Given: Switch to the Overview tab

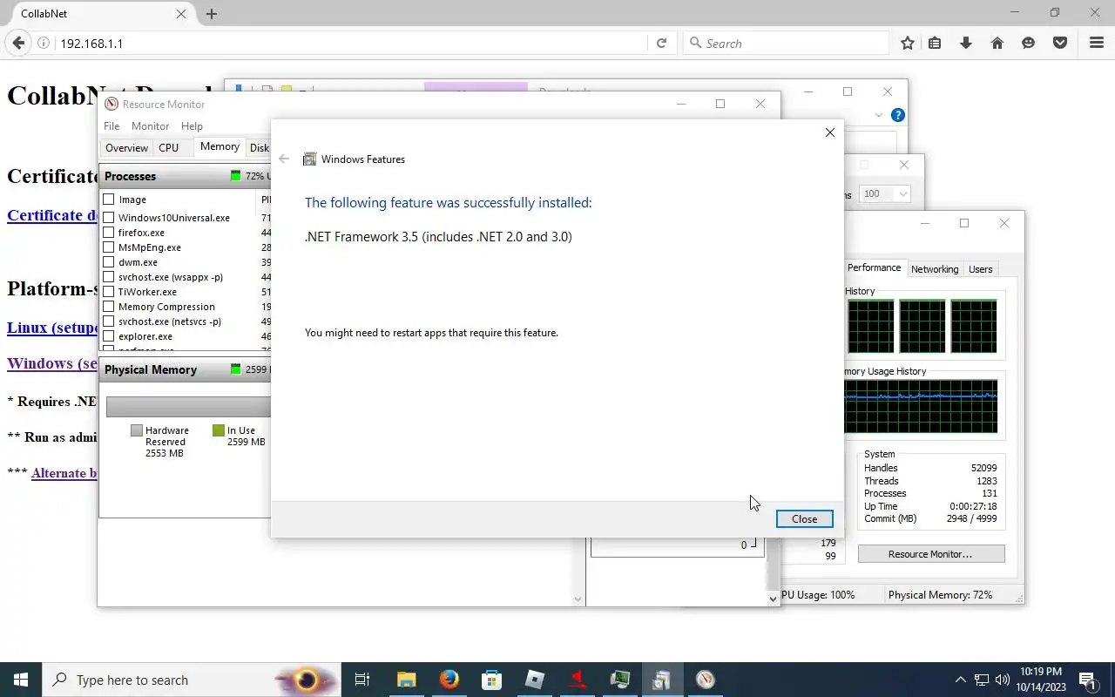Looking at the screenshot, I should click(x=126, y=148).
